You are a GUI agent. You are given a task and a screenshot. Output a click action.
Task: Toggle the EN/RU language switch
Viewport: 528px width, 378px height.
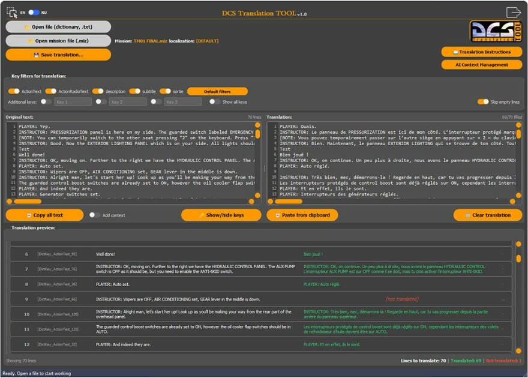point(34,13)
